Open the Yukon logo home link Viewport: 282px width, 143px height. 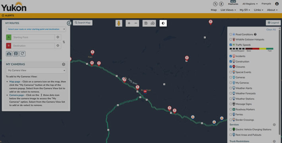click(14, 6)
